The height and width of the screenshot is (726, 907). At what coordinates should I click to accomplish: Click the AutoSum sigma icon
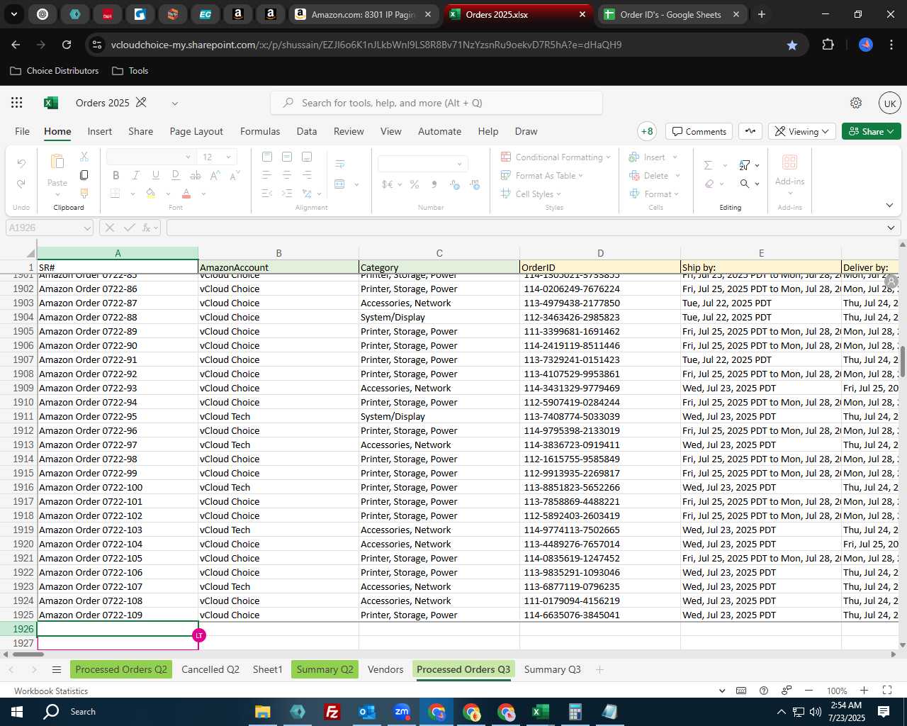coord(708,164)
